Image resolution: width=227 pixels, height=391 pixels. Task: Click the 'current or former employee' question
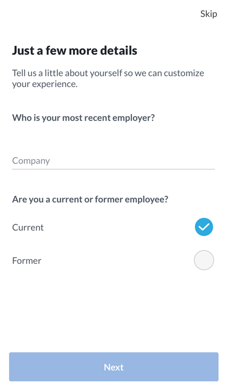(x=90, y=199)
